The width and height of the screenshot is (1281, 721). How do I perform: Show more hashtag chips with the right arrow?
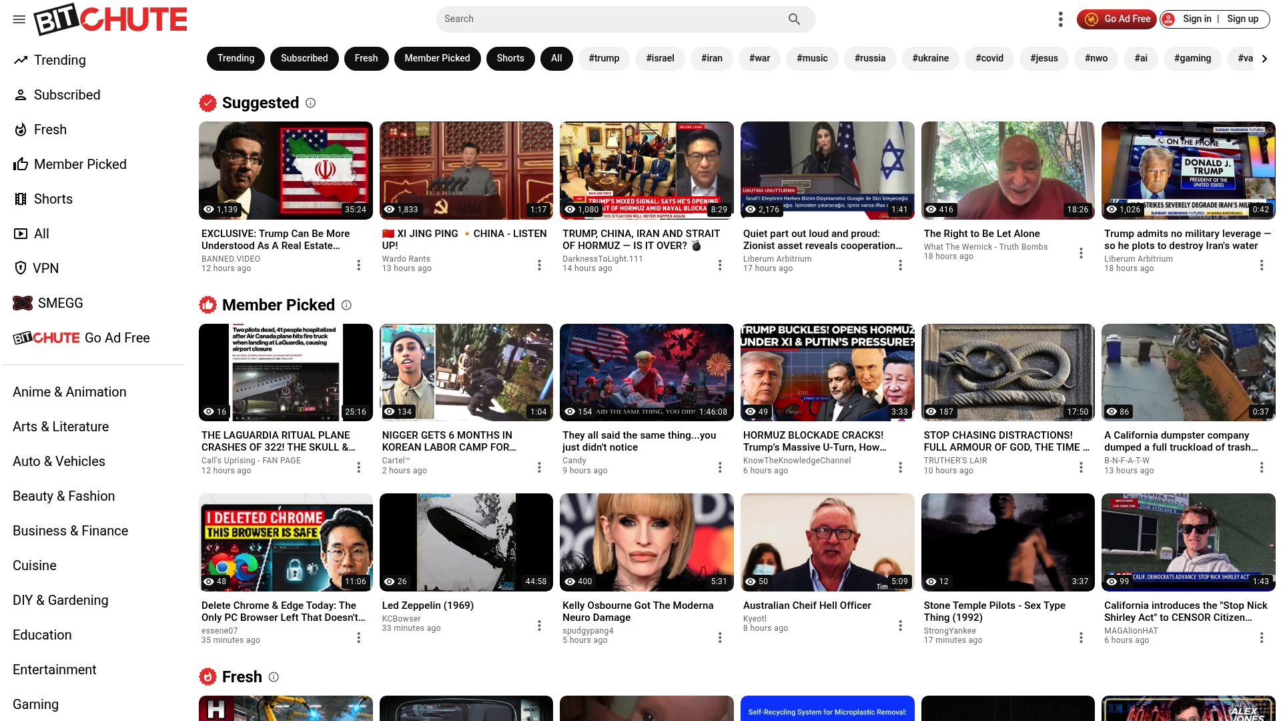(x=1264, y=59)
